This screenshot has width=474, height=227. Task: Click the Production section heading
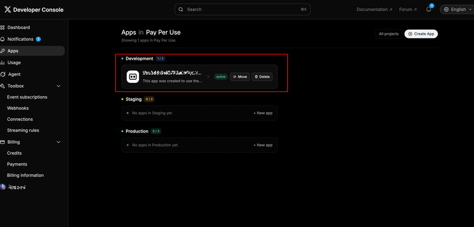137,131
